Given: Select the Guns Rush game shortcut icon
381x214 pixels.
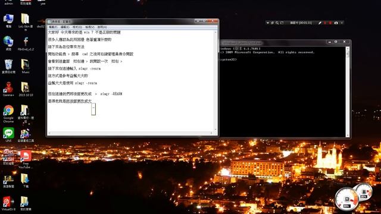Looking at the screenshot, I should tap(8, 157).
